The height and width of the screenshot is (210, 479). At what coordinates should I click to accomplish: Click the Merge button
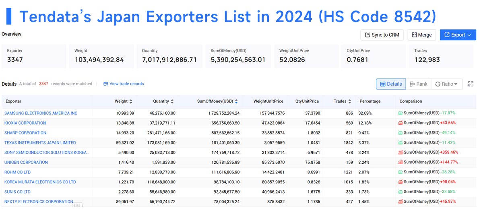[421, 35]
